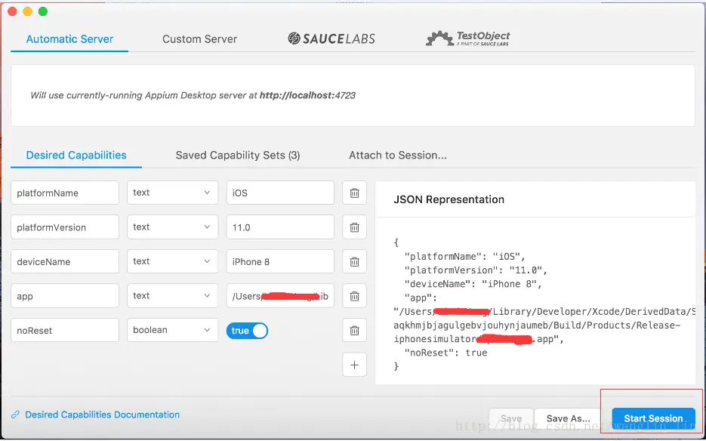Open the Saved Capability Sets tab
The width and height of the screenshot is (706, 441).
(x=238, y=156)
